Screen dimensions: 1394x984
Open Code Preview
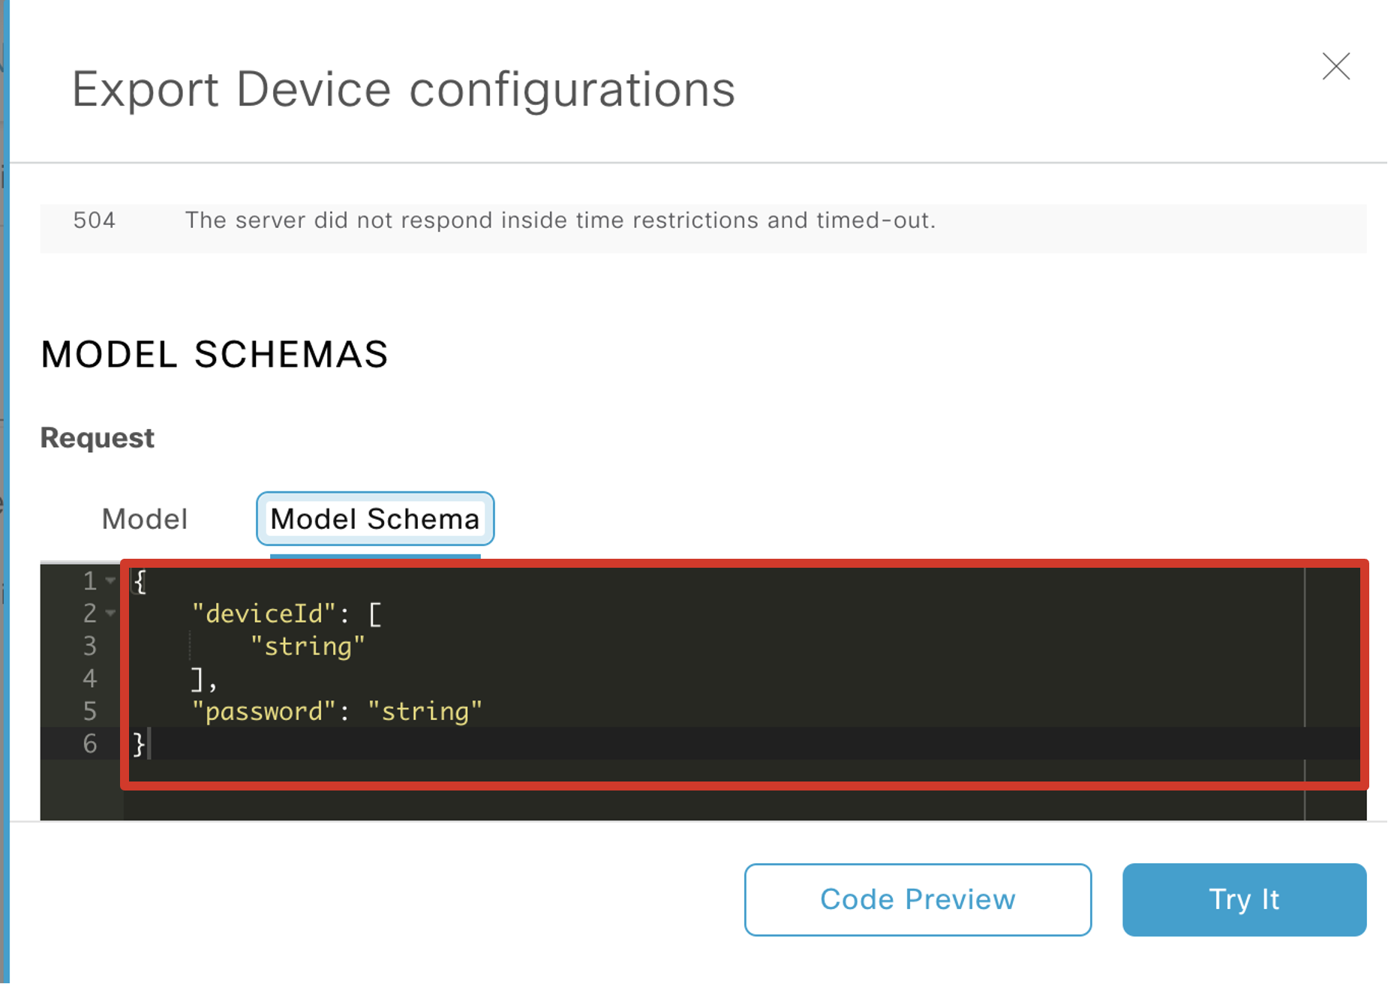(x=917, y=900)
